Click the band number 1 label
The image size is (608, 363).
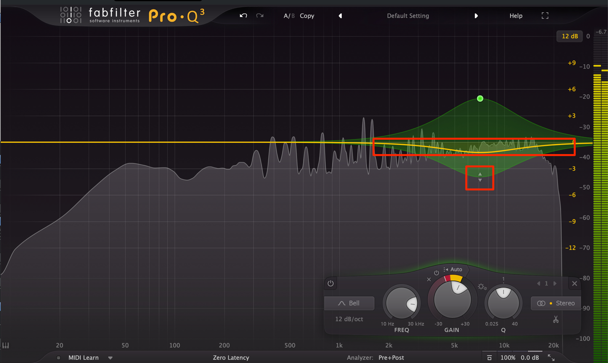point(547,283)
